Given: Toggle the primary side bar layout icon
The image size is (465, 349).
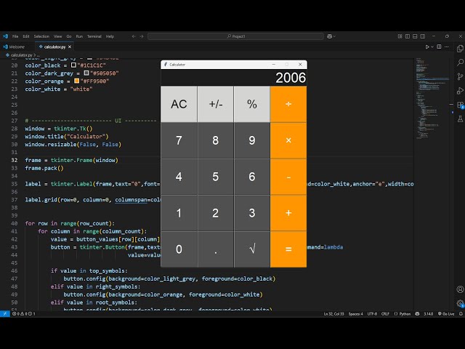Looking at the screenshot, I should [408, 36].
